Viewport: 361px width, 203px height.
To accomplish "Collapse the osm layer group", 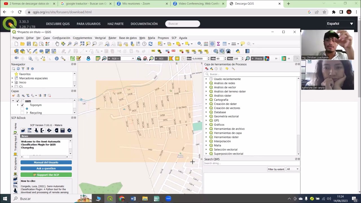I will click(13, 101).
